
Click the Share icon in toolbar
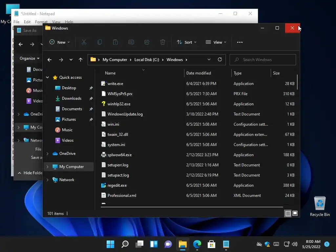147,42
